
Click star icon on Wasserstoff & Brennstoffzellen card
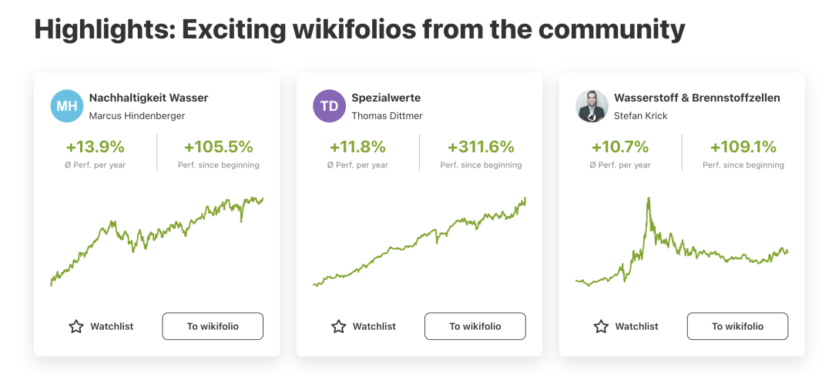tap(601, 327)
